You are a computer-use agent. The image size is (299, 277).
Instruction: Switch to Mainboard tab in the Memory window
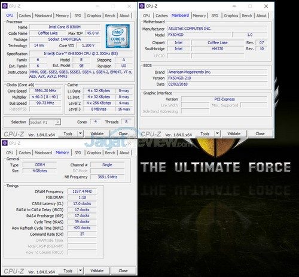click(x=43, y=153)
